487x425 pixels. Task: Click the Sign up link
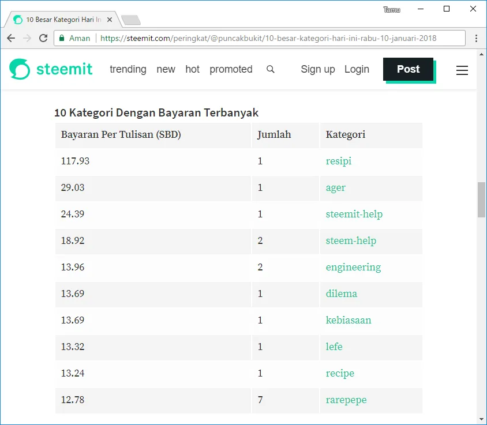pos(318,69)
